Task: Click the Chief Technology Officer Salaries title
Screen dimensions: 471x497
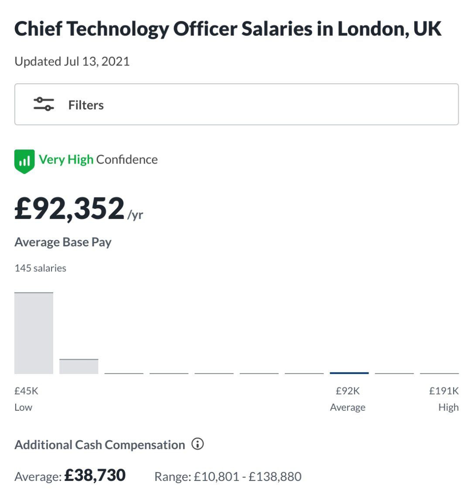Action: pos(228,28)
